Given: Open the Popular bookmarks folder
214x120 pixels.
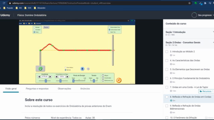Looking at the screenshot, I should pyautogui.click(x=8, y=8).
